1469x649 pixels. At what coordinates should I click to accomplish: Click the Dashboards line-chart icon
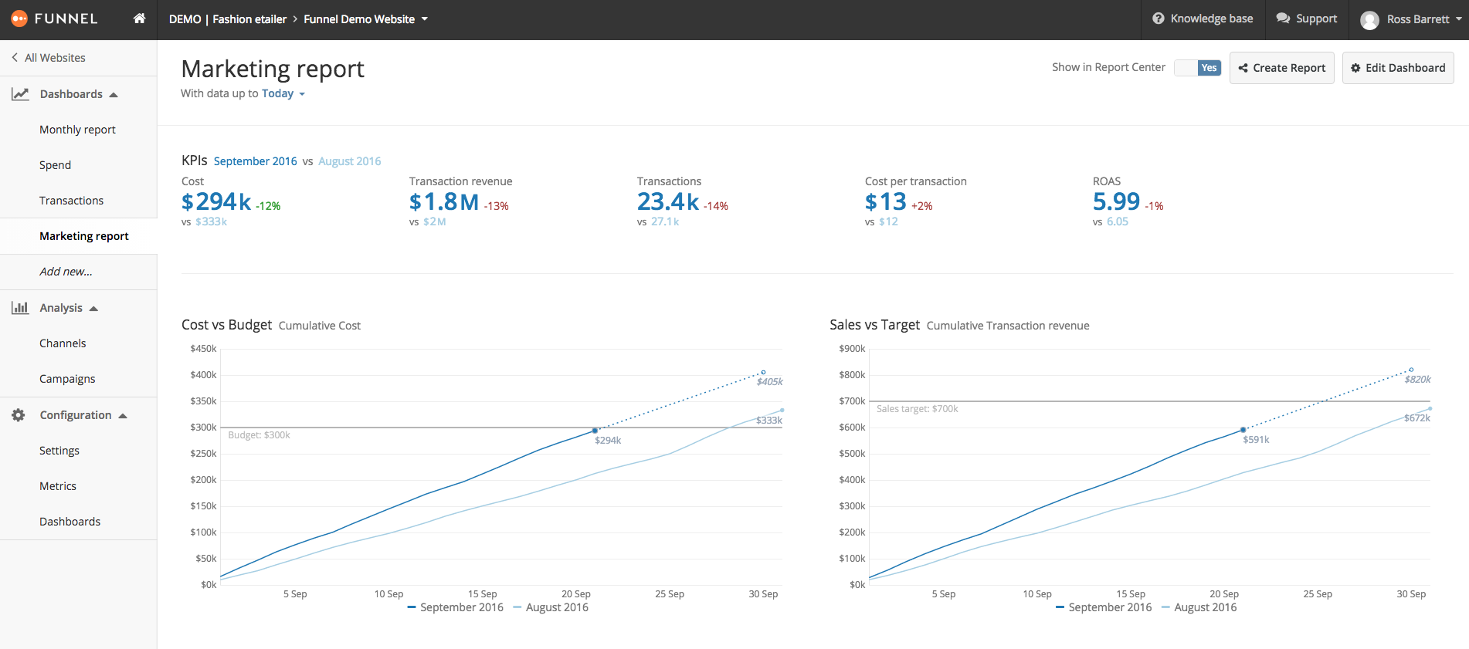point(20,94)
